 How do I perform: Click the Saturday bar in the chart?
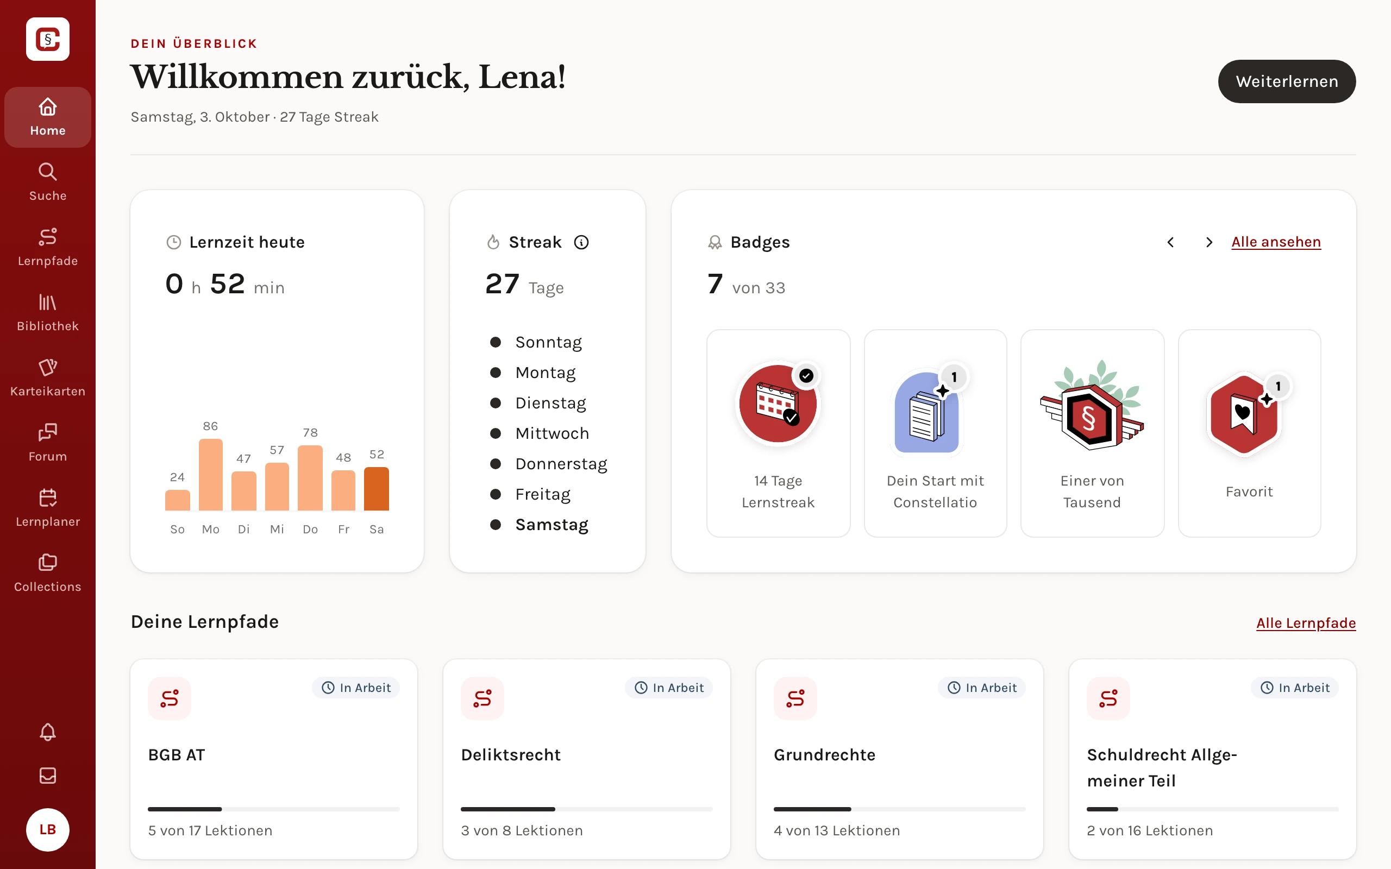[x=377, y=488]
